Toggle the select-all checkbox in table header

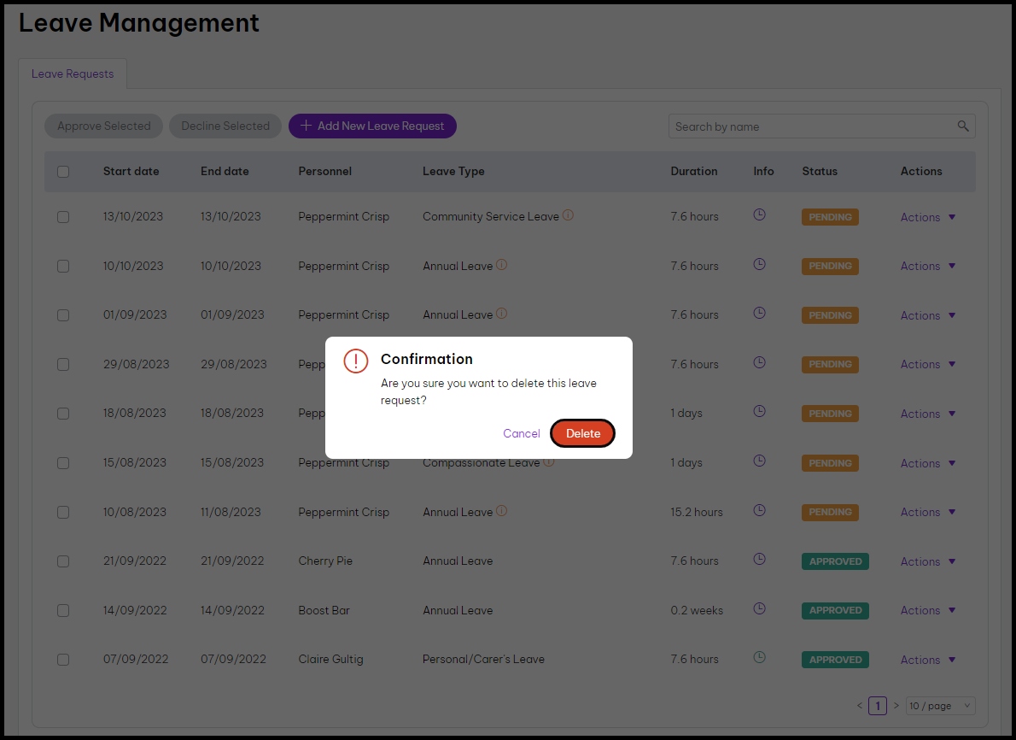tap(63, 171)
